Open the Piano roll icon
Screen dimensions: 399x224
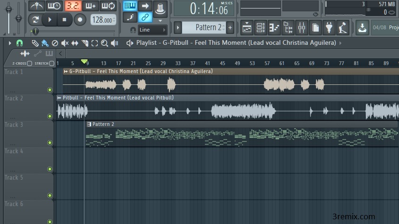point(274,27)
